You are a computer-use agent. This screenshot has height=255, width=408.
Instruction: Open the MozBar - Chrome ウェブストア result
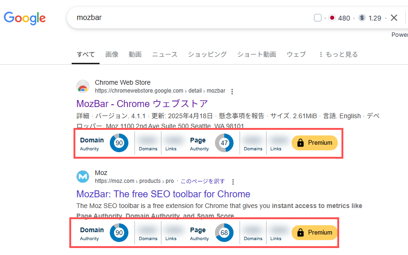pyautogui.click(x=142, y=104)
